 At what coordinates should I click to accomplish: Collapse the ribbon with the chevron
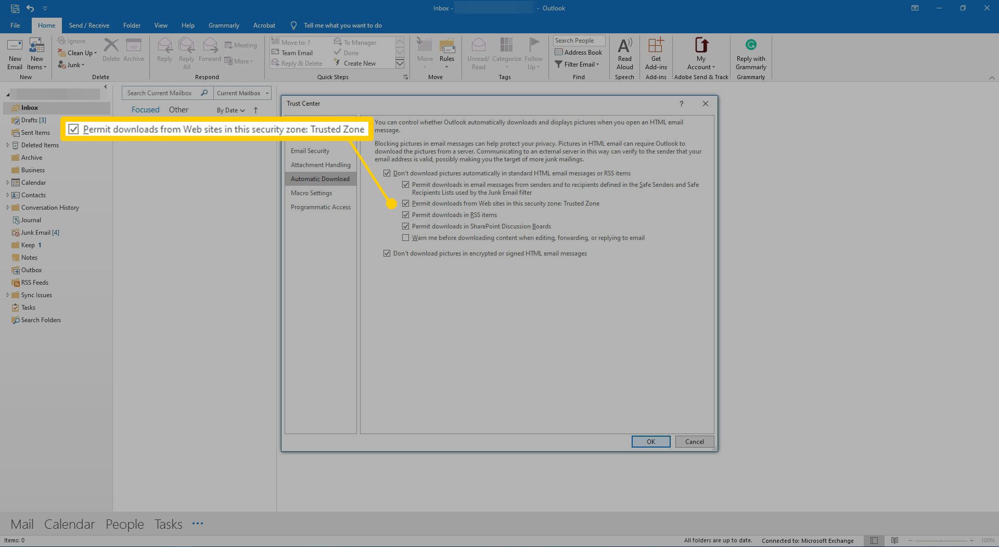click(991, 77)
